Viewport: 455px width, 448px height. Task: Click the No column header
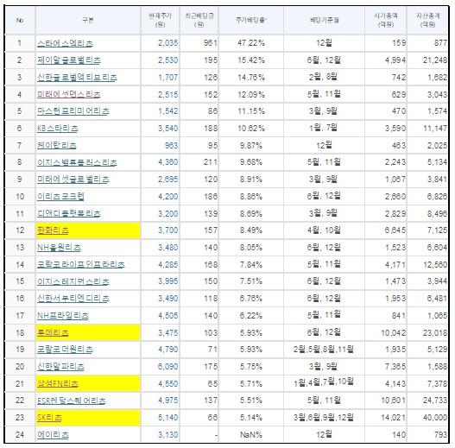[20, 20]
